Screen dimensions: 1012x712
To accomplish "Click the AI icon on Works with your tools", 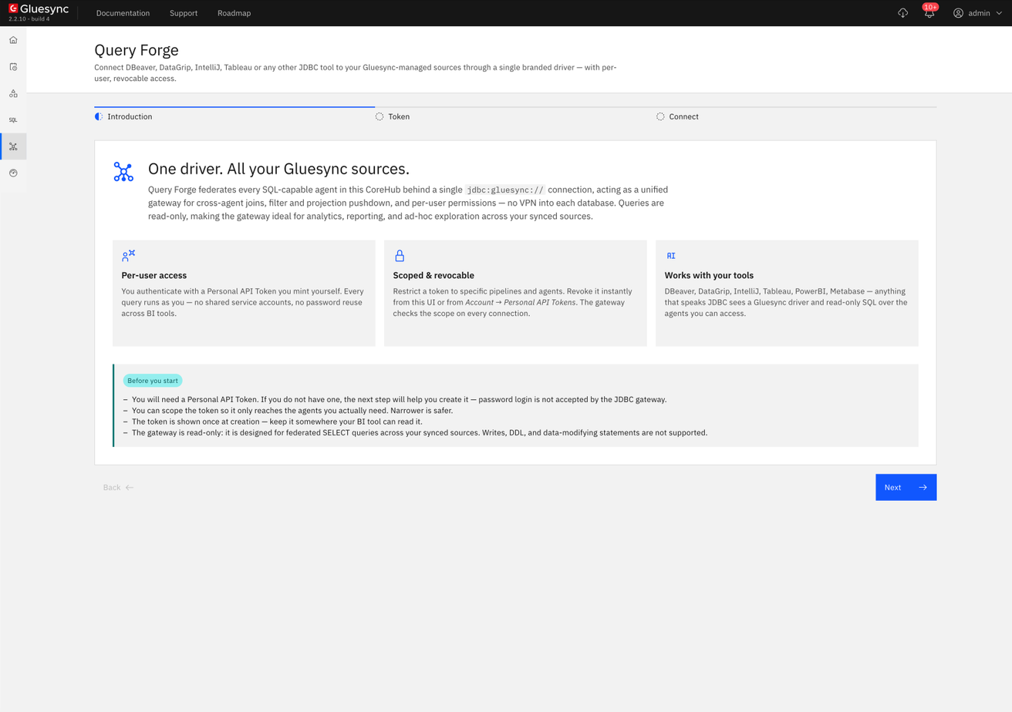I will tap(671, 256).
